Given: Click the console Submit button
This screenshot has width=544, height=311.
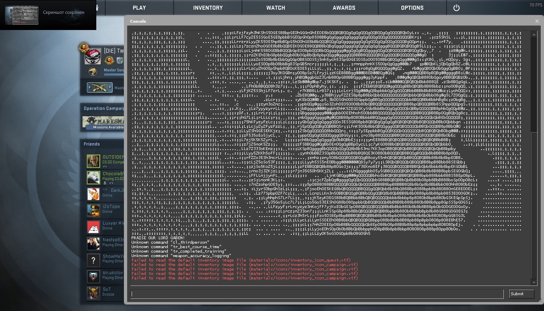Looking at the screenshot, I should [522, 294].
